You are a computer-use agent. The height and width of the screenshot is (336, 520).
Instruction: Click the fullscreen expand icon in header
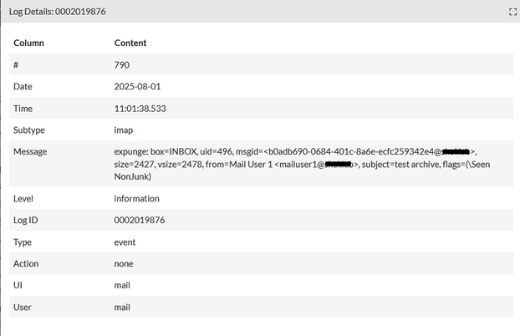tap(512, 12)
